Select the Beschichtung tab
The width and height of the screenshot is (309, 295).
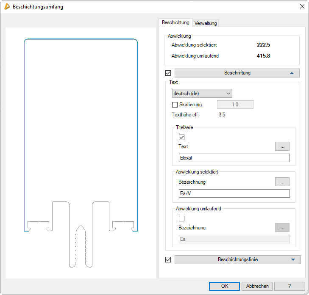click(x=175, y=22)
